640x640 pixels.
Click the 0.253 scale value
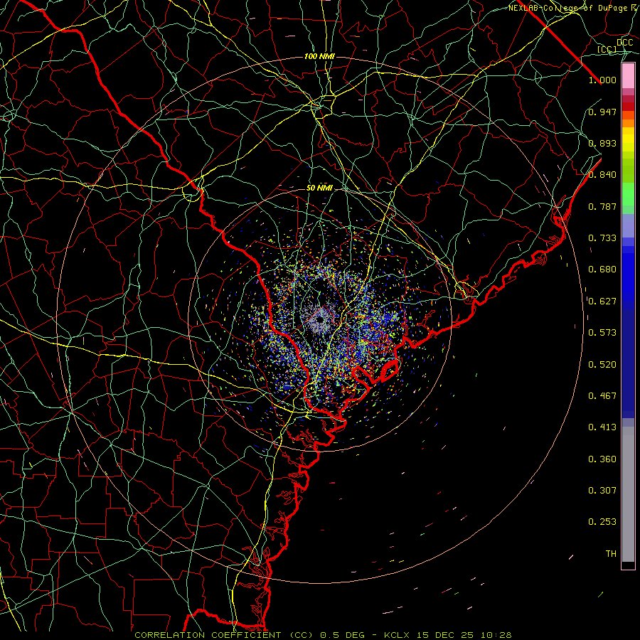(602, 522)
